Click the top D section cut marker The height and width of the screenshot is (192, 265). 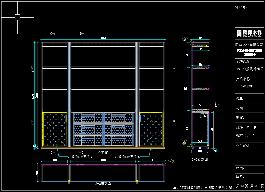coord(82,34)
